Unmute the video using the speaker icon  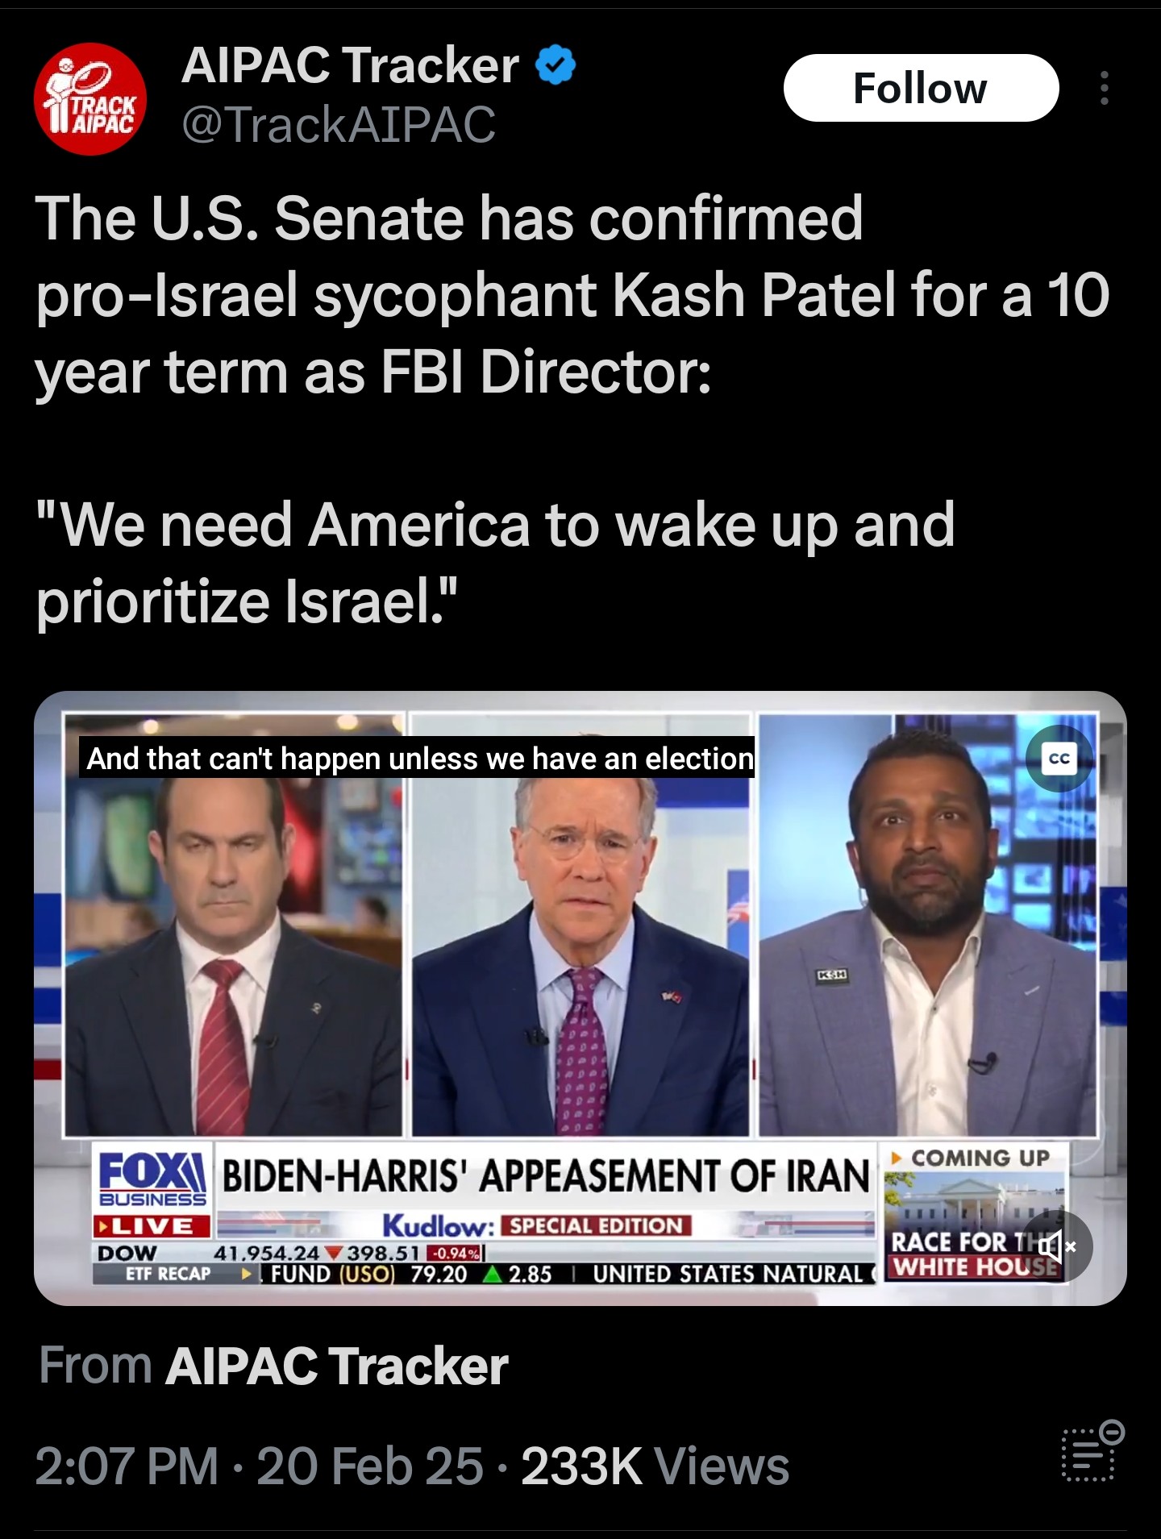[1057, 1246]
